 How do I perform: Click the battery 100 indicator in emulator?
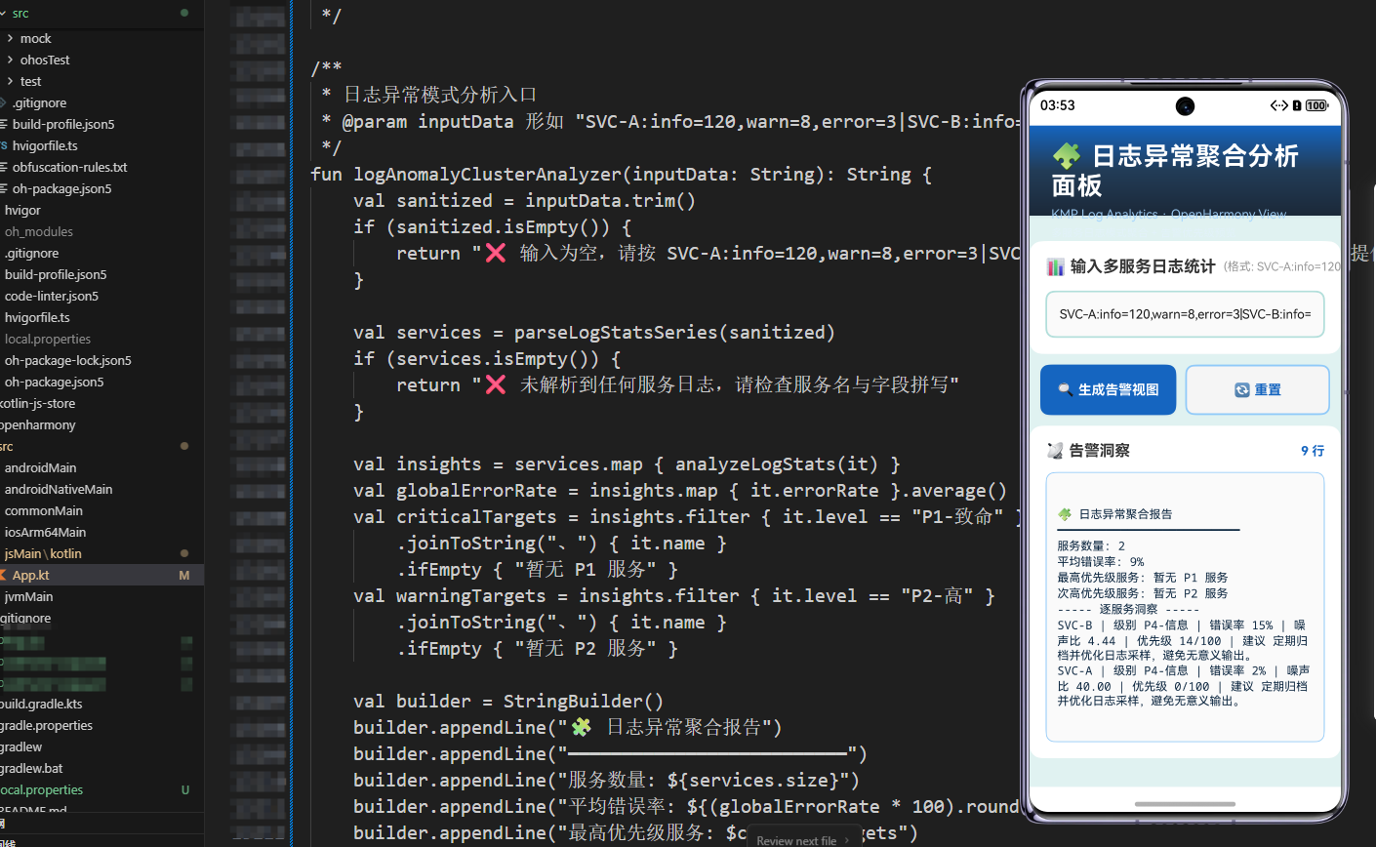point(1316,105)
